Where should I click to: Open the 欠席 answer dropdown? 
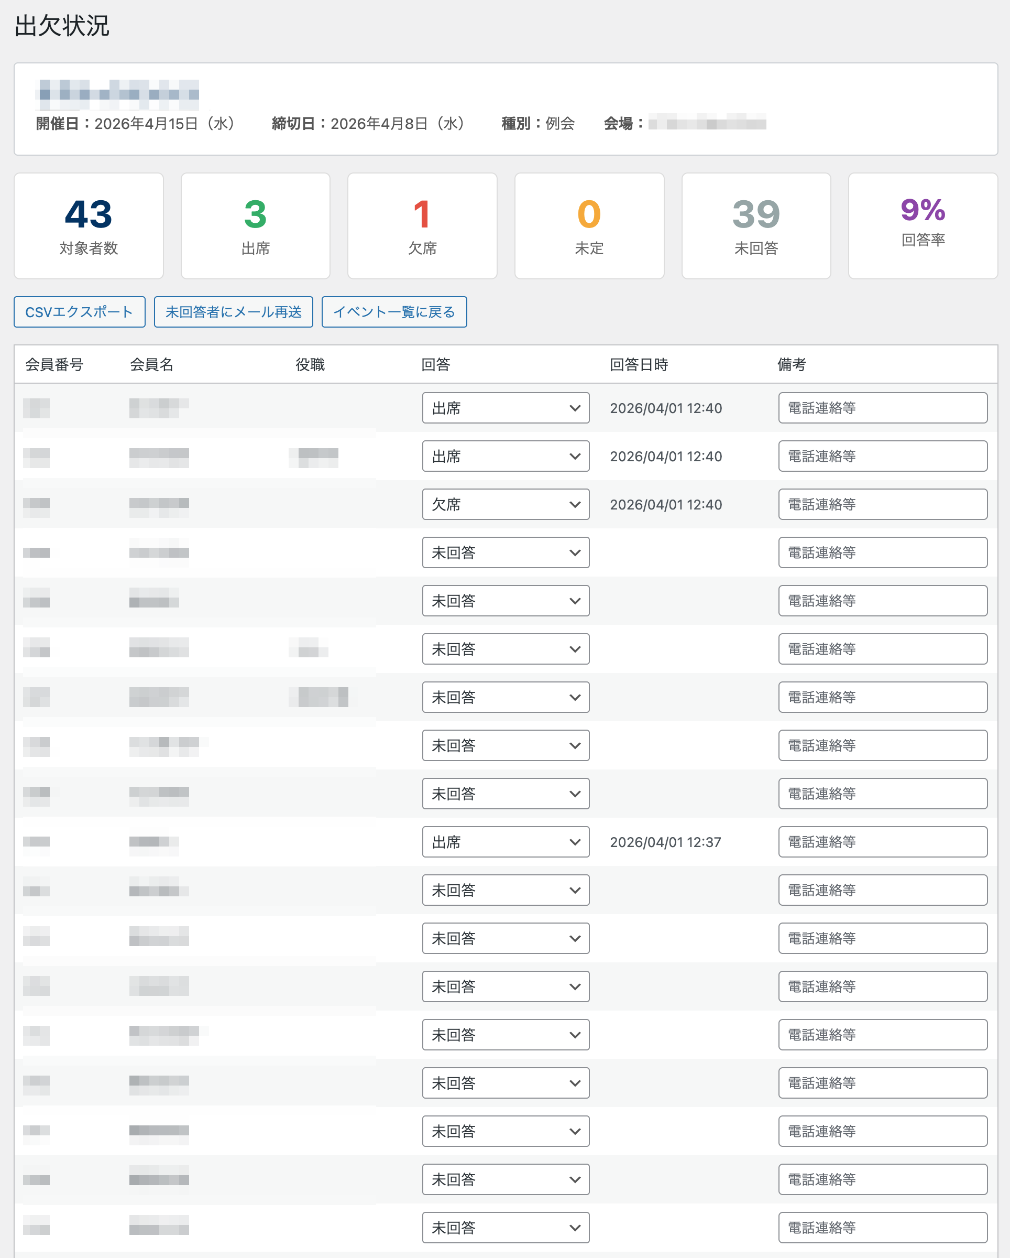(505, 504)
